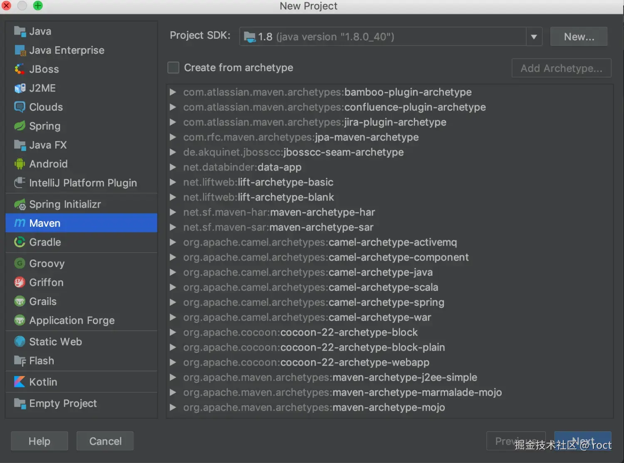Expand maven-archetype-har node
Viewport: 624px width, 463px height.
tap(173, 212)
